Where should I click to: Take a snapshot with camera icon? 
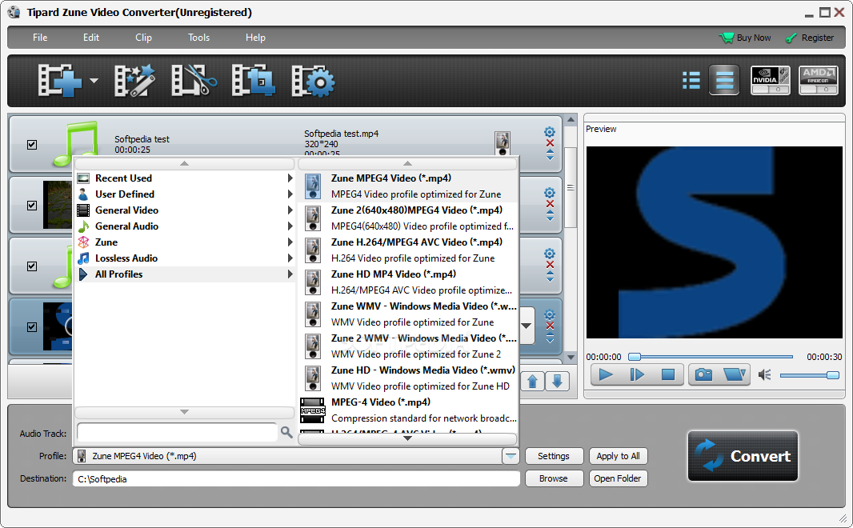coord(703,374)
